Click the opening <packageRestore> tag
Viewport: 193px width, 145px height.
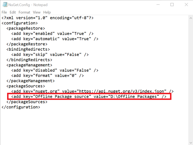click(x=26, y=28)
